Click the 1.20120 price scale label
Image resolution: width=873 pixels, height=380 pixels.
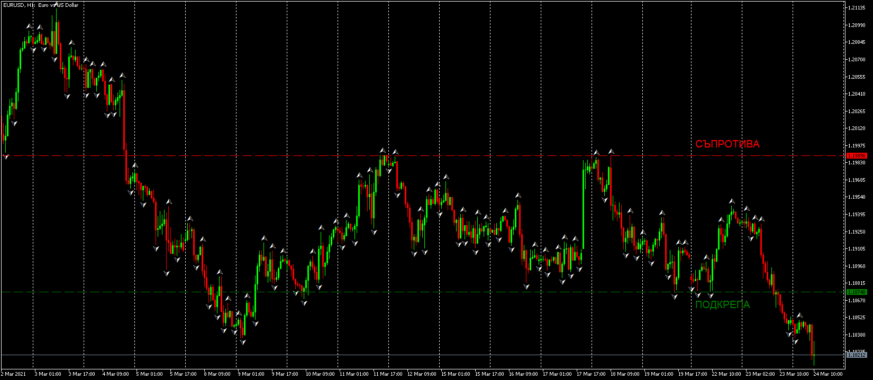click(857, 128)
